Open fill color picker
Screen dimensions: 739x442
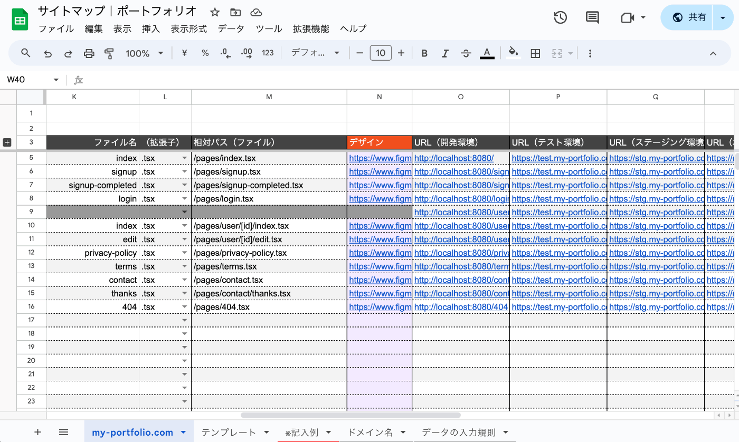(x=513, y=53)
